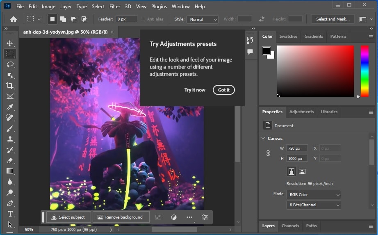
Task: Select the Object Selection tool
Action: pos(10,75)
